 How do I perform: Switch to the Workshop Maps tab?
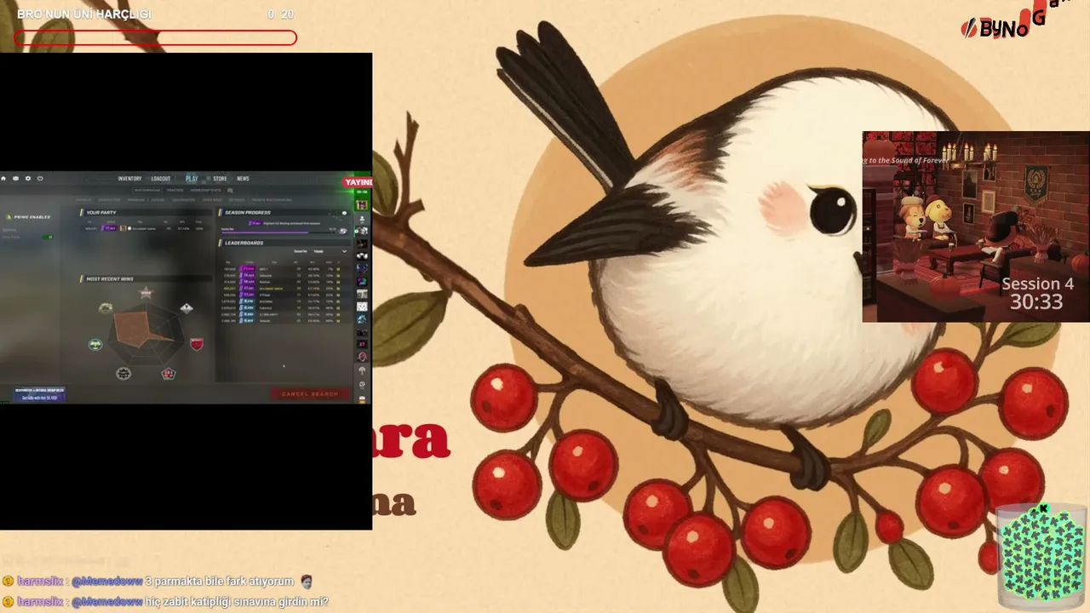pos(205,190)
